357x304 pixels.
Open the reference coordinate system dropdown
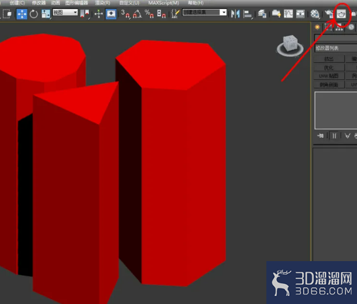65,12
